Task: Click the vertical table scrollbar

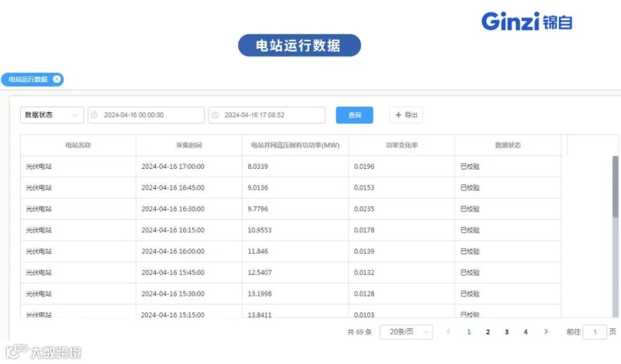Action: tap(615, 186)
